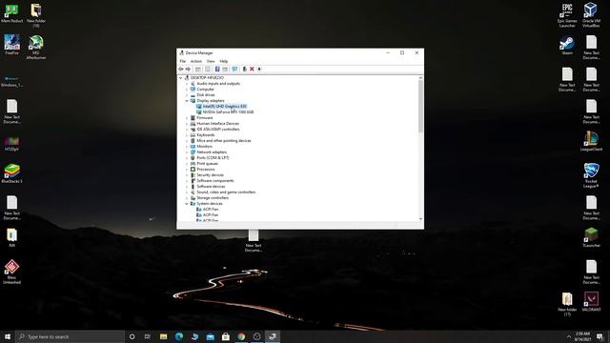Click the Cortana circle on taskbar
Viewport: 610px width, 343px height.
tap(132, 336)
